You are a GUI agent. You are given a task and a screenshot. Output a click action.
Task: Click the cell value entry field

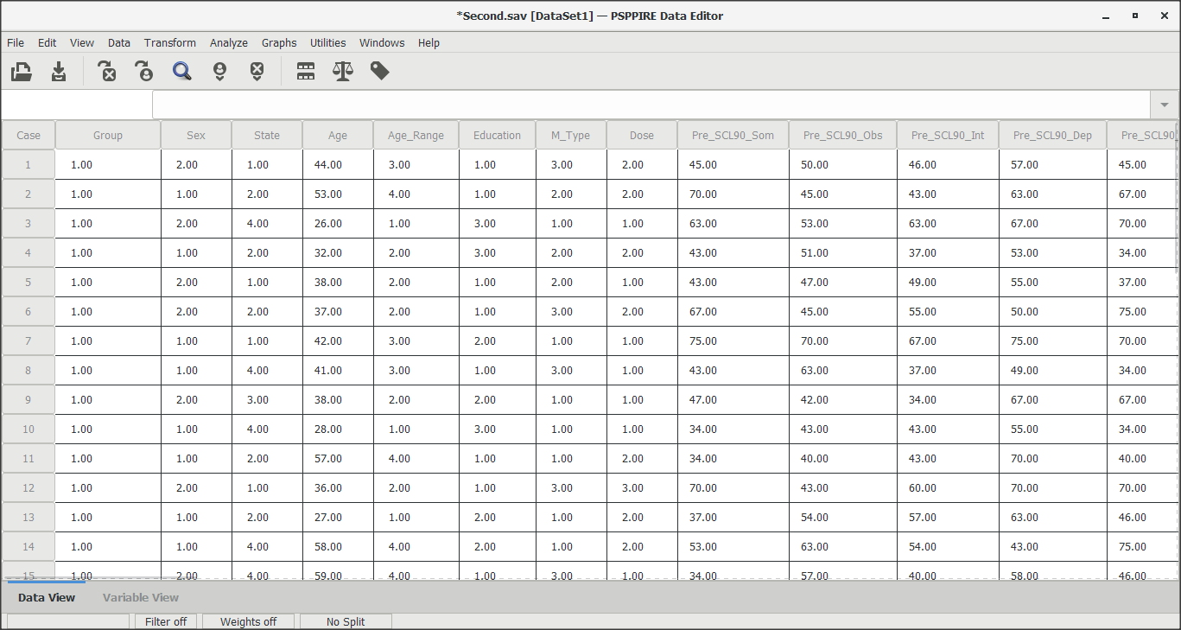click(x=651, y=105)
